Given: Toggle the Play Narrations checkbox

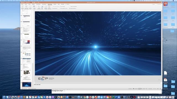Looking at the screenshot, I should point(52,9).
